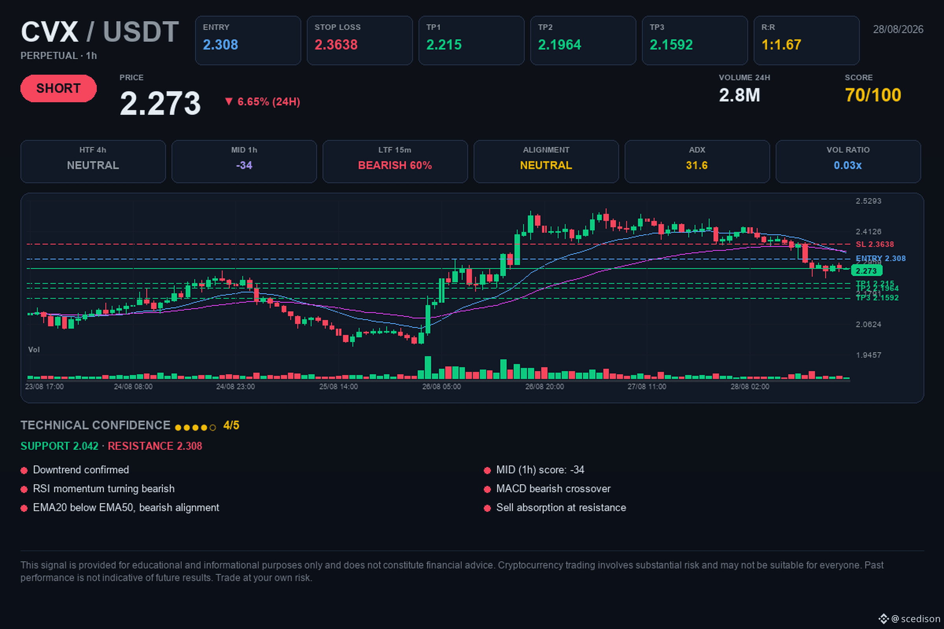Click "Sell absorption at resistance" bullet

click(x=555, y=508)
